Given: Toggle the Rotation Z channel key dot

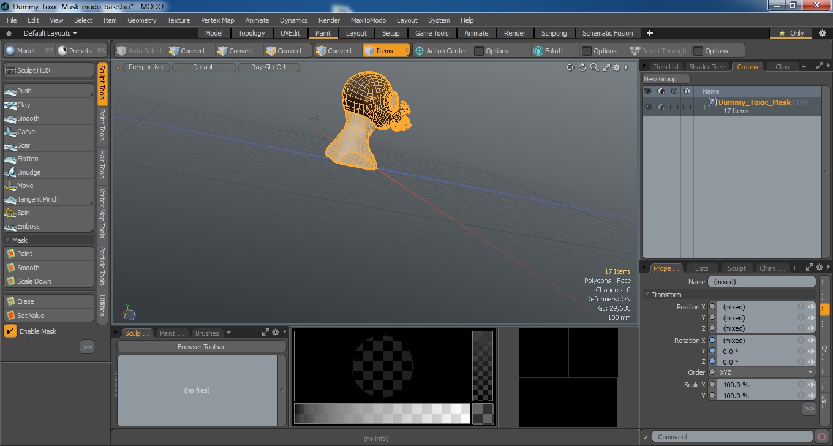Looking at the screenshot, I should click(x=712, y=362).
